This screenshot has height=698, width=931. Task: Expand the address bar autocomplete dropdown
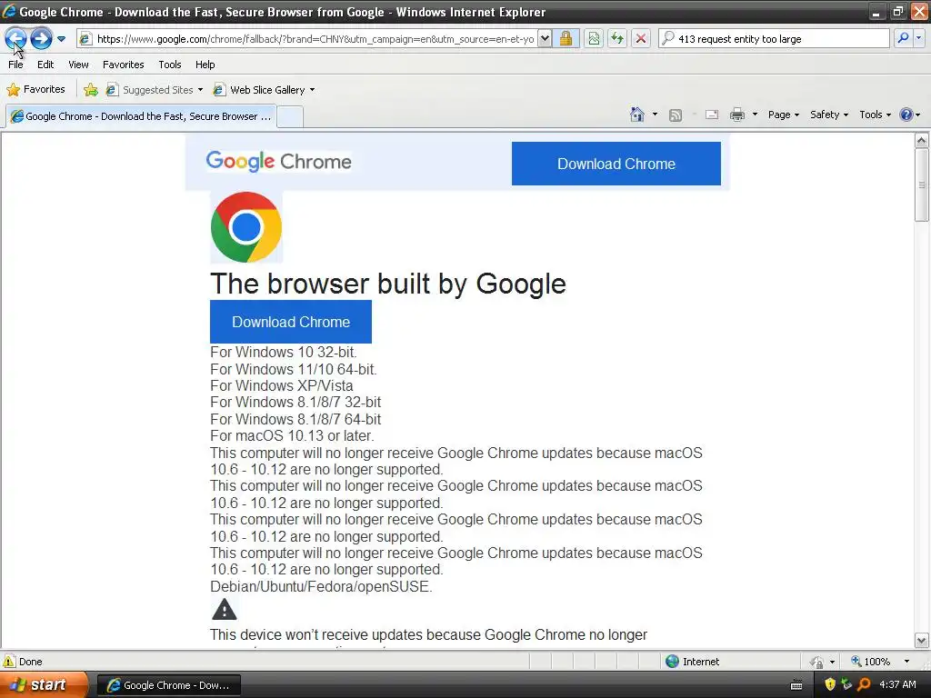(545, 39)
